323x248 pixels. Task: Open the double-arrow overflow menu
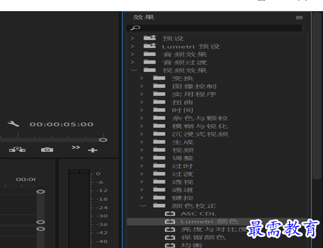[76, 147]
